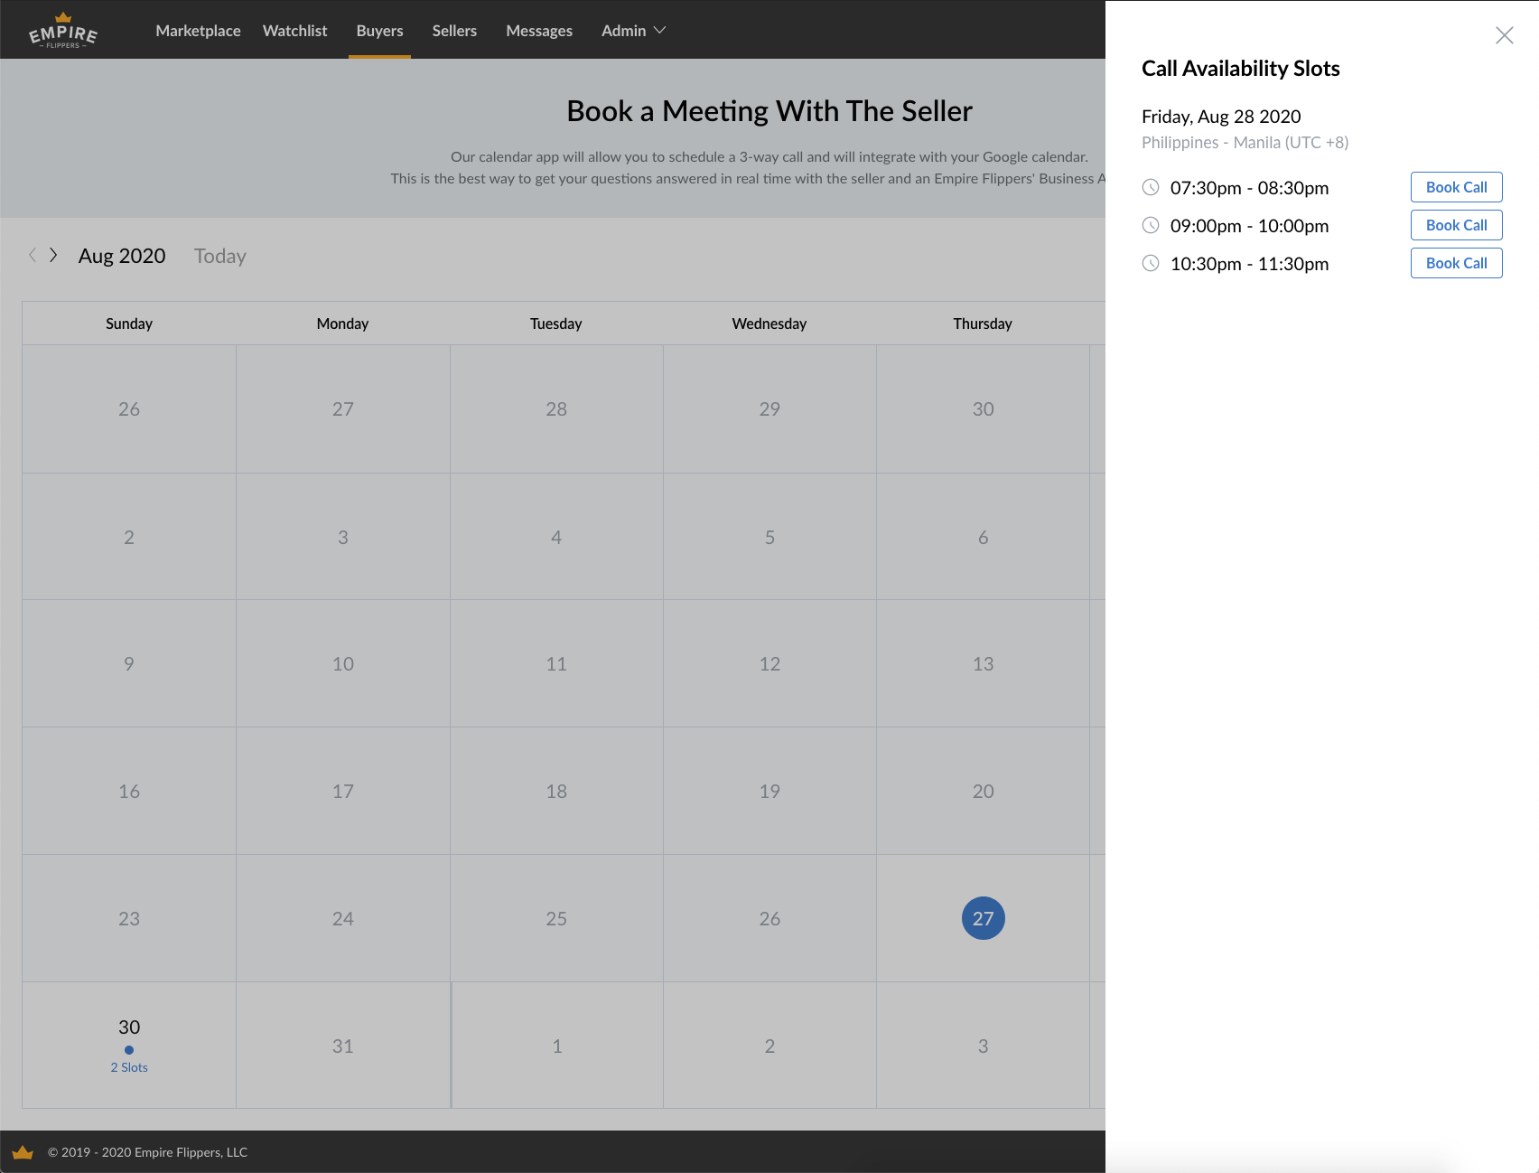The width and height of the screenshot is (1539, 1173).
Task: Select August 27 on the calendar
Action: point(984,917)
